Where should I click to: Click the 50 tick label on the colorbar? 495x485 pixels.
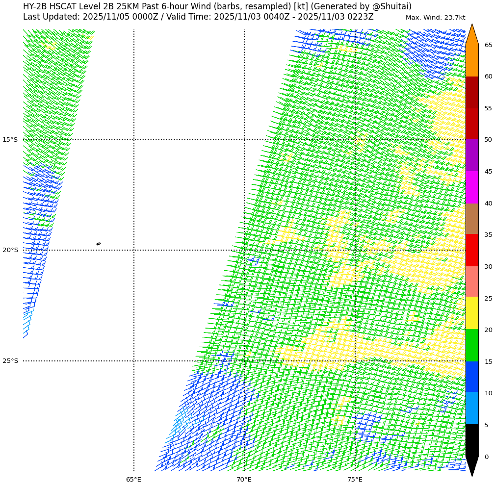pyautogui.click(x=488, y=140)
